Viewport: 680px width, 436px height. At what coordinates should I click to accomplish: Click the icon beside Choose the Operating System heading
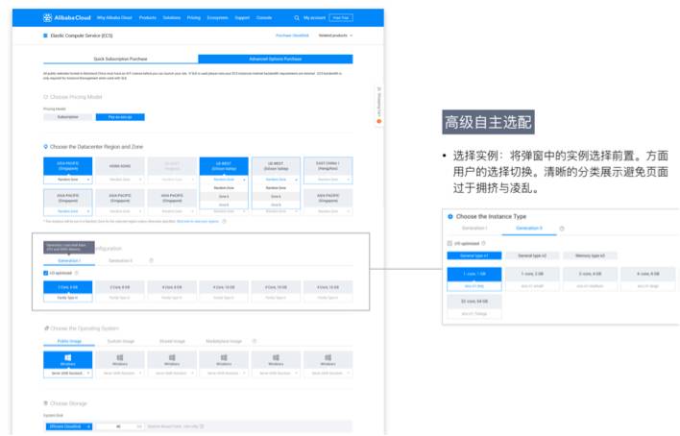[46, 328]
